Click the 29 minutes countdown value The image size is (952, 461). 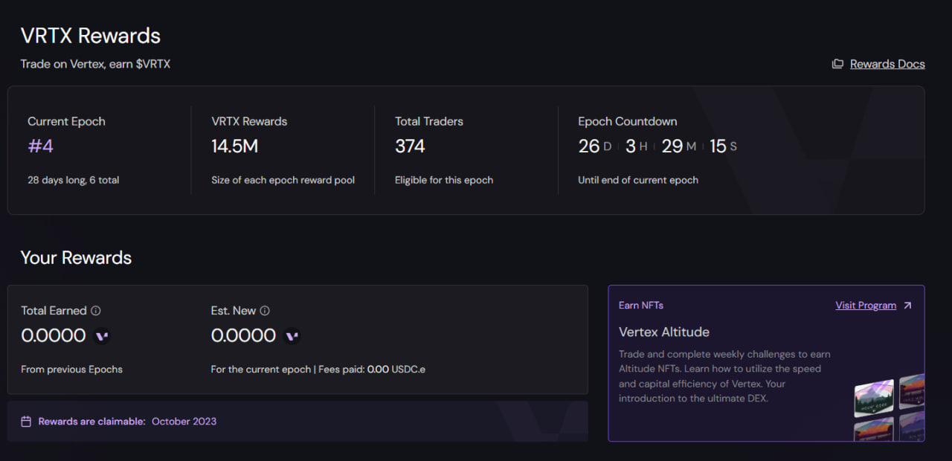672,146
